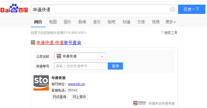207x108 pixels.
Task: Click the 数据来自申通快递 text
Action: (x=161, y=103)
